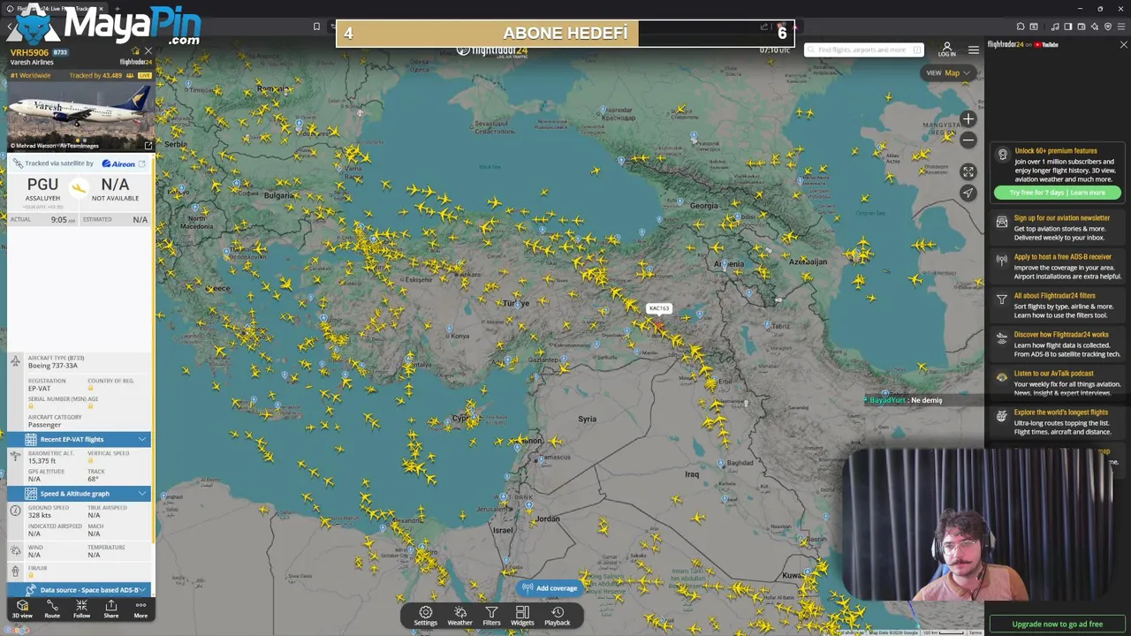Viewport: 1131px width, 636px height.
Task: Add flight to favorites star
Action: click(135, 52)
